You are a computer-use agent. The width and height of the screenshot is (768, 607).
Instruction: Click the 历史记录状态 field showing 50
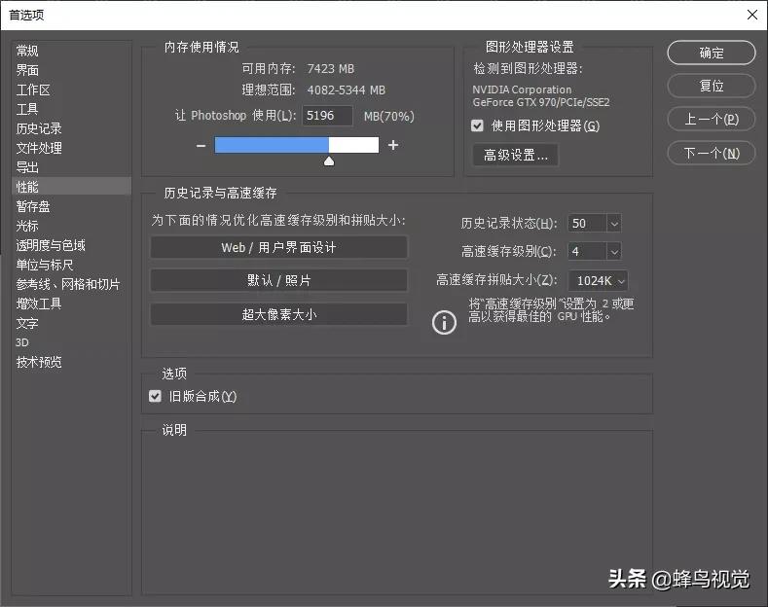point(587,224)
